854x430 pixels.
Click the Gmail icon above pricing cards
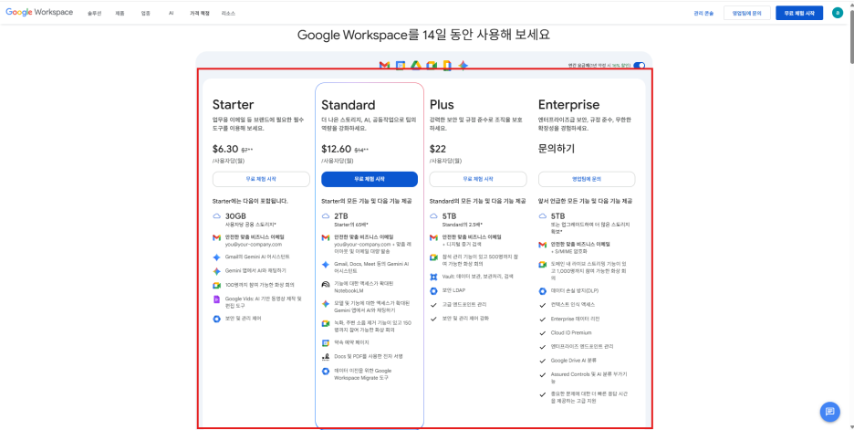click(x=384, y=66)
